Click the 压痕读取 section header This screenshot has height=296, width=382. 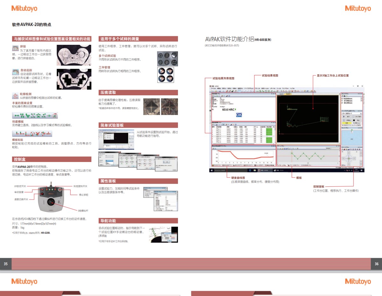tap(138, 92)
